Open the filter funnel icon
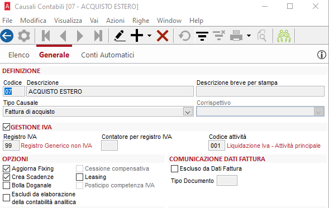329x208 pixels. (202, 36)
